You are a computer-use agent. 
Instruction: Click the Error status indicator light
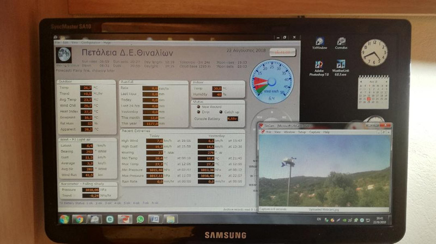tap(198, 111)
